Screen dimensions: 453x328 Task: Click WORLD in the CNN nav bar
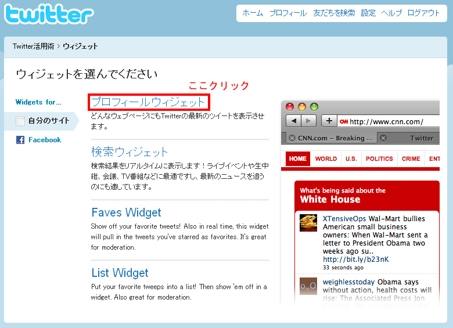click(326, 159)
